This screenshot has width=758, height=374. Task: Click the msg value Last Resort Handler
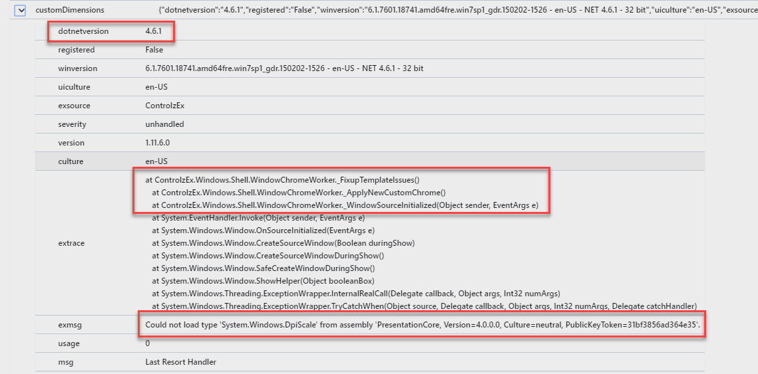[181, 361]
